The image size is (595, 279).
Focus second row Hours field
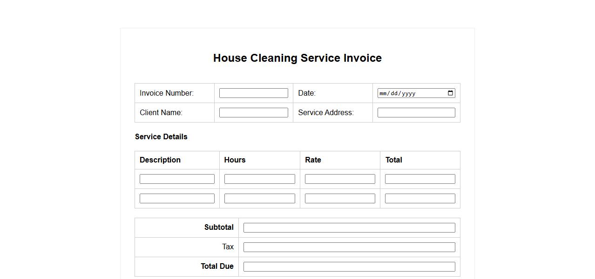(259, 199)
